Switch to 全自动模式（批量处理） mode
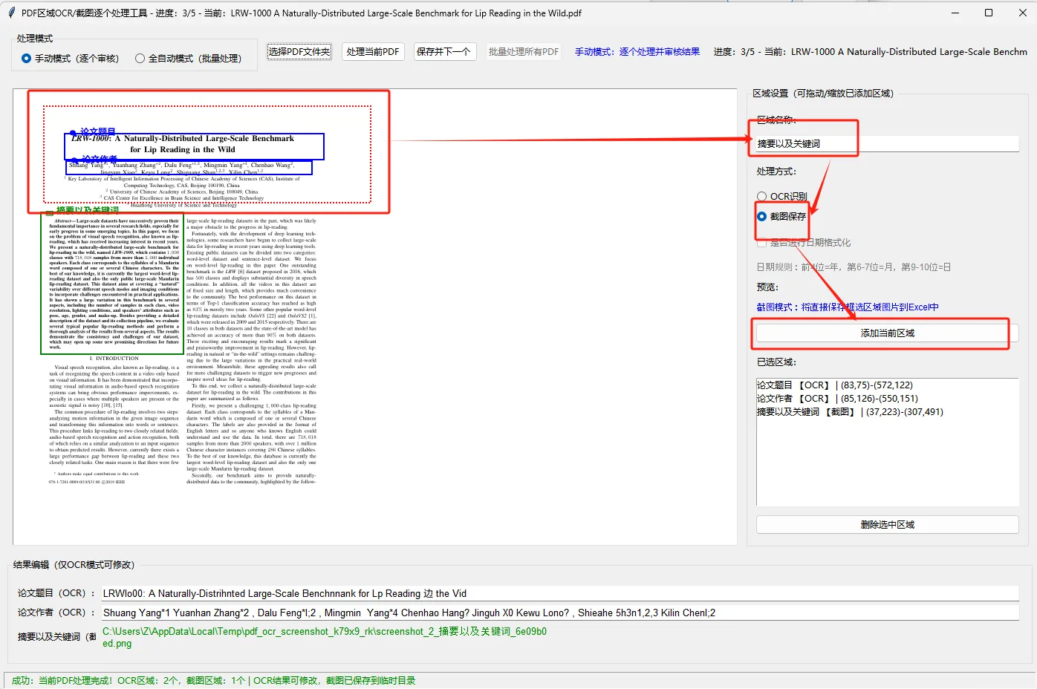1037x689 pixels. point(140,59)
